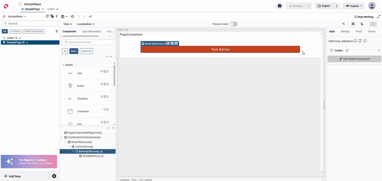Open the Publish dropdown

pos(354,6)
